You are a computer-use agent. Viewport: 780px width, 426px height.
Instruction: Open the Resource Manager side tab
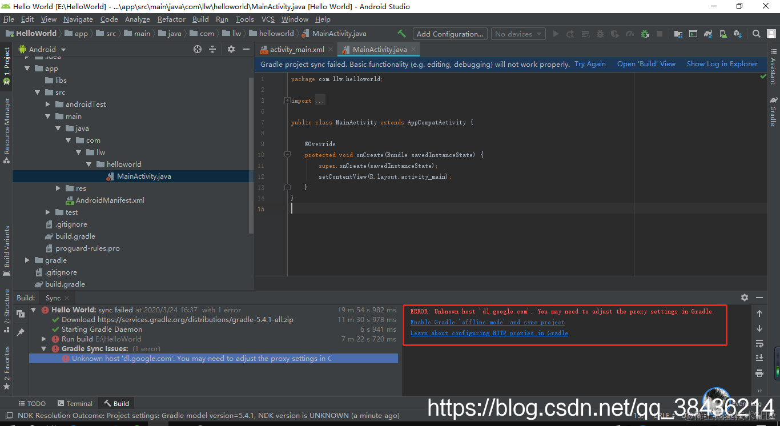(x=6, y=130)
